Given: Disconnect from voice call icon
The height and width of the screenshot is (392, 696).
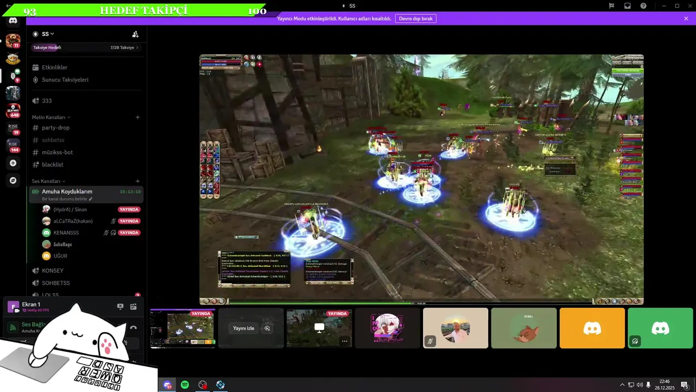Looking at the screenshot, I should [133, 328].
